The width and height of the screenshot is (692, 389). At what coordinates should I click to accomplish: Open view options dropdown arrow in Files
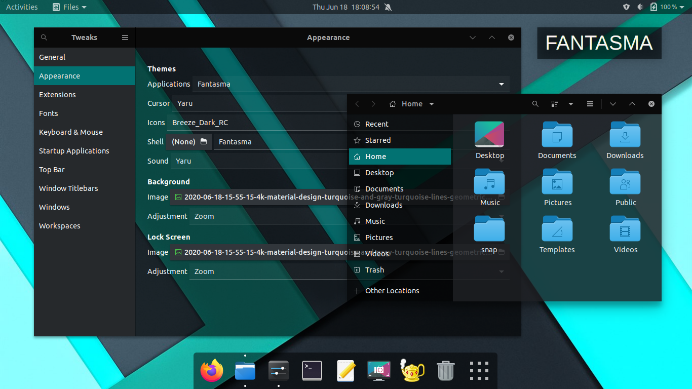[571, 104]
